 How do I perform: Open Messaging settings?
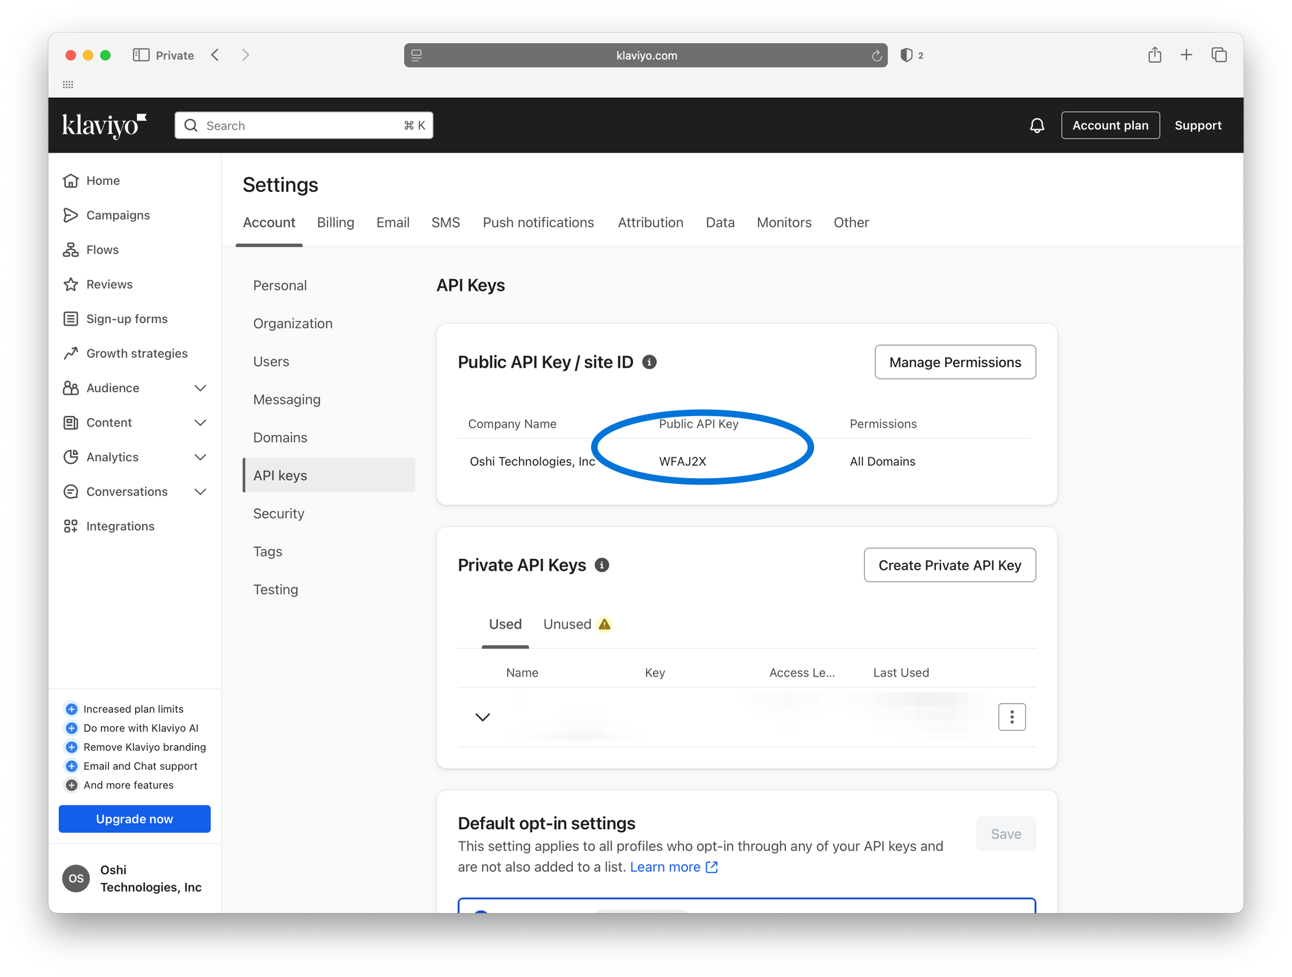(x=287, y=399)
